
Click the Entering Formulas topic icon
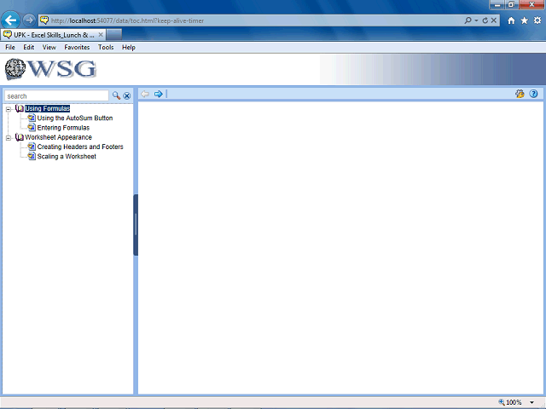pos(32,127)
